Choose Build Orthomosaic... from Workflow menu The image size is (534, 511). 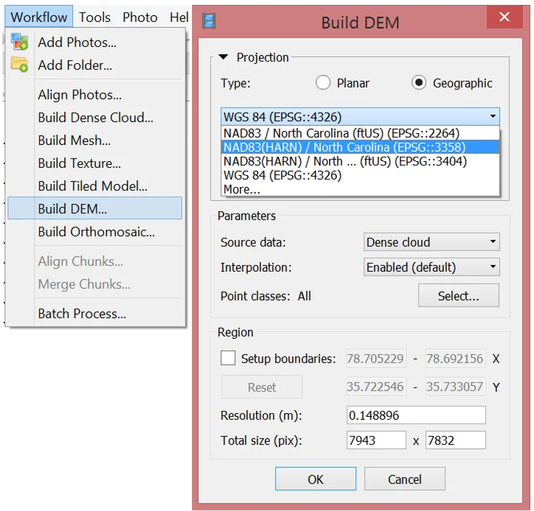(96, 232)
